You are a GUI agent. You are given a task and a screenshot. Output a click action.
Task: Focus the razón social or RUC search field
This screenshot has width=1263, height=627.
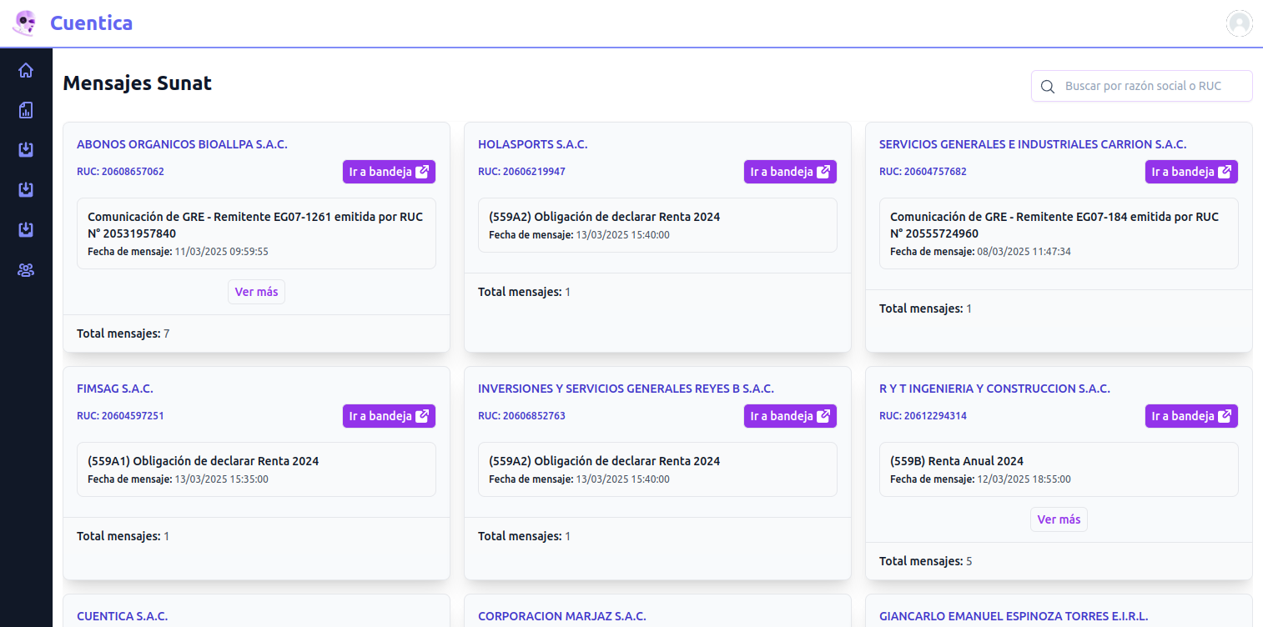1153,86
